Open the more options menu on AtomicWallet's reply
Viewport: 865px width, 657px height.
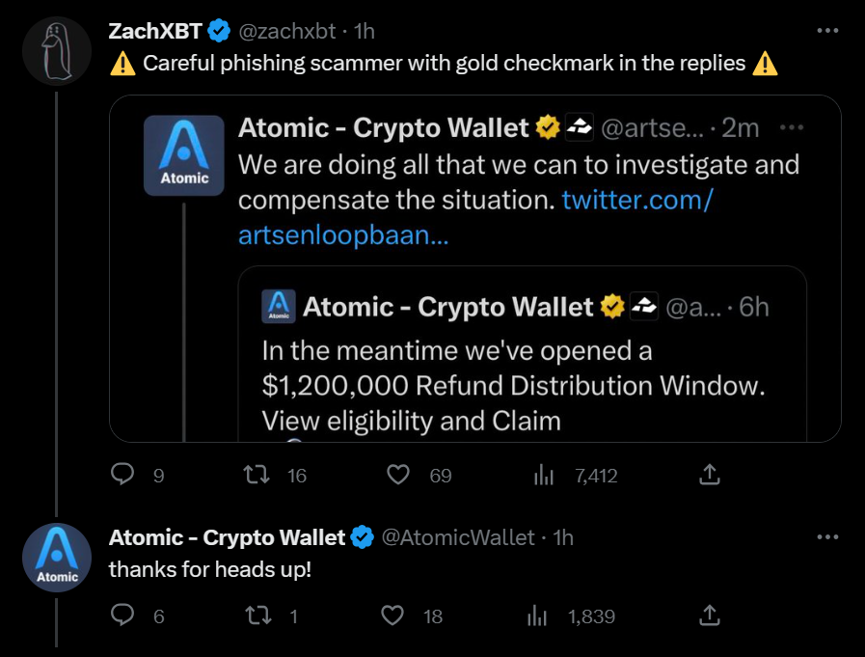[827, 537]
